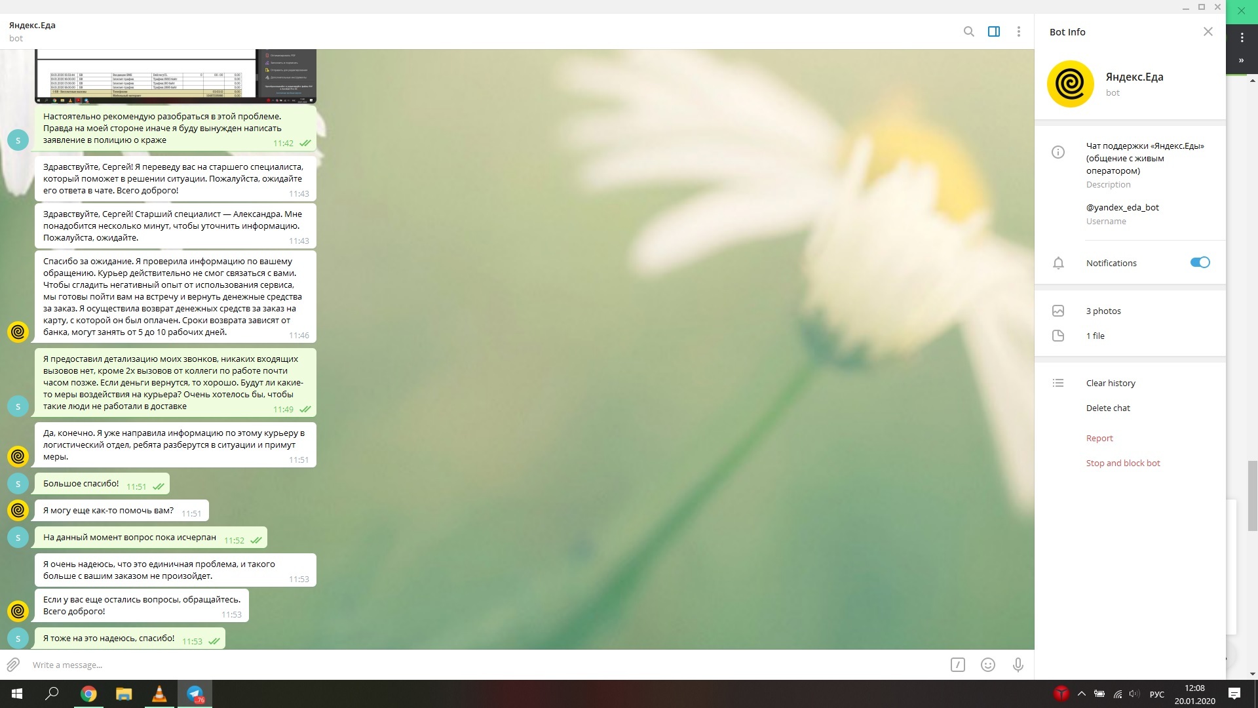
Task: Select the Report option from bot info panel
Action: click(1099, 437)
